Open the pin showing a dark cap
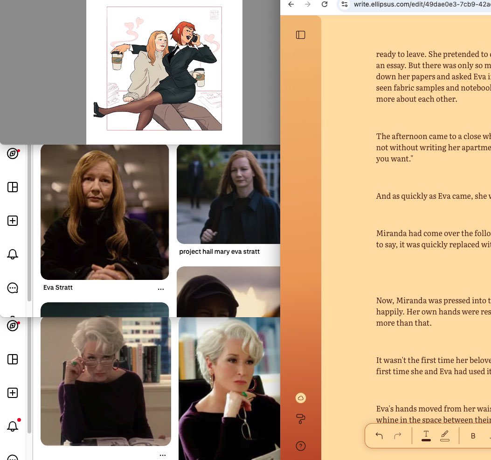This screenshot has width=491, height=460. pyautogui.click(x=228, y=292)
